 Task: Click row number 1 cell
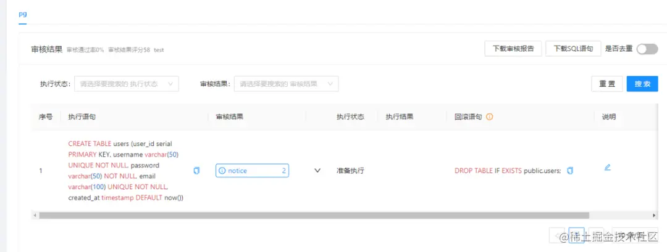tap(40, 171)
